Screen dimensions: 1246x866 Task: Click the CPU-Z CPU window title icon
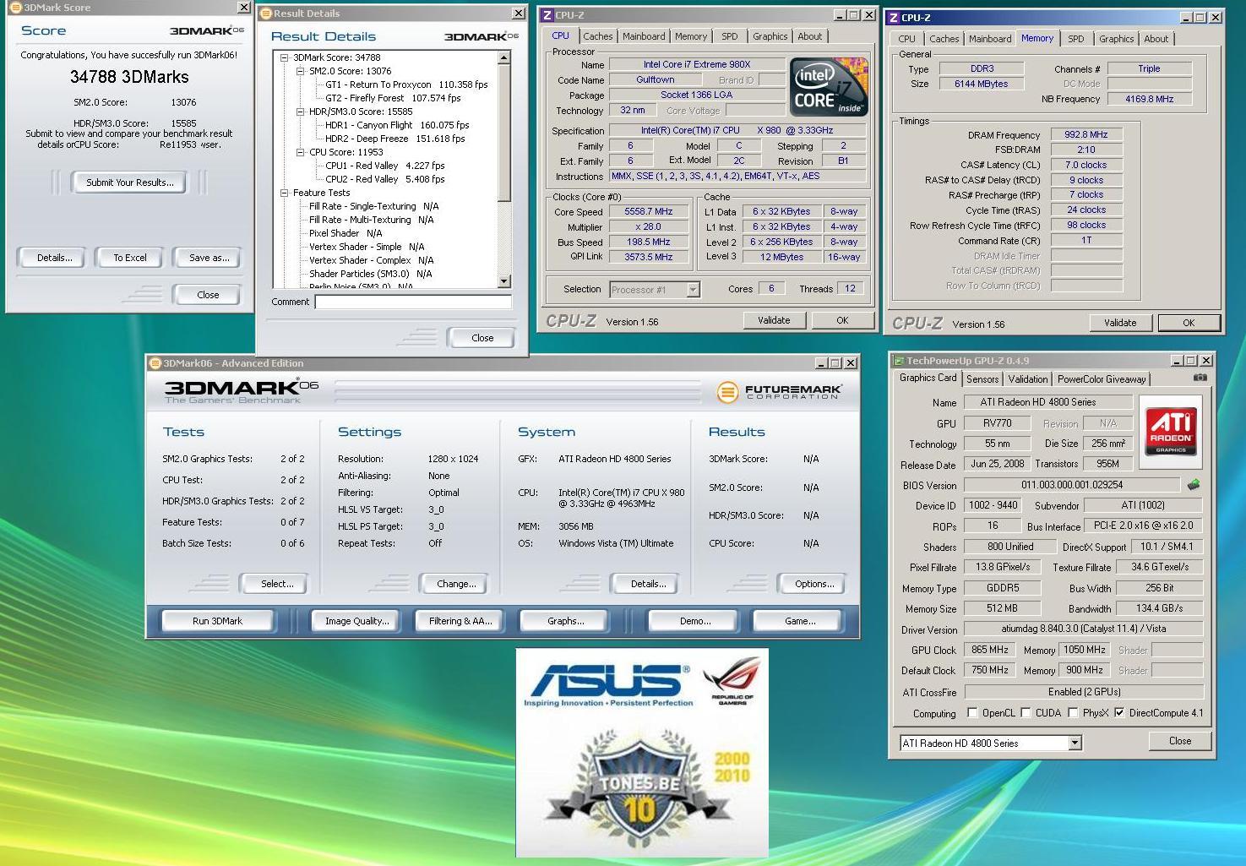tap(547, 15)
